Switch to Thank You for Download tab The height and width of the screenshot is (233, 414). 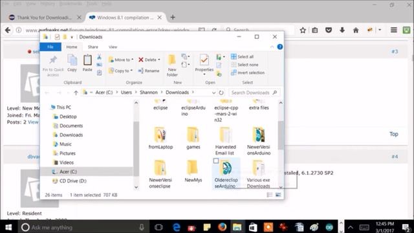[x=45, y=17]
